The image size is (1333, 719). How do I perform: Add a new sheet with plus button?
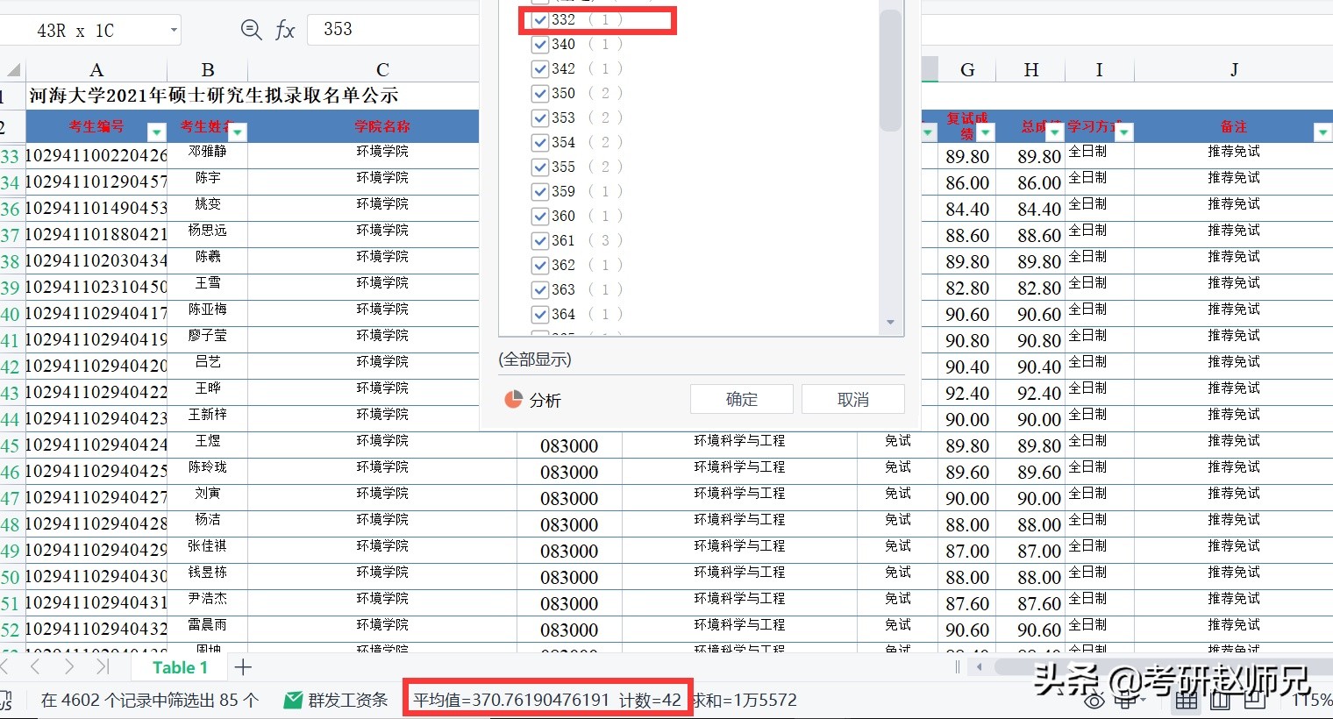[x=243, y=666]
